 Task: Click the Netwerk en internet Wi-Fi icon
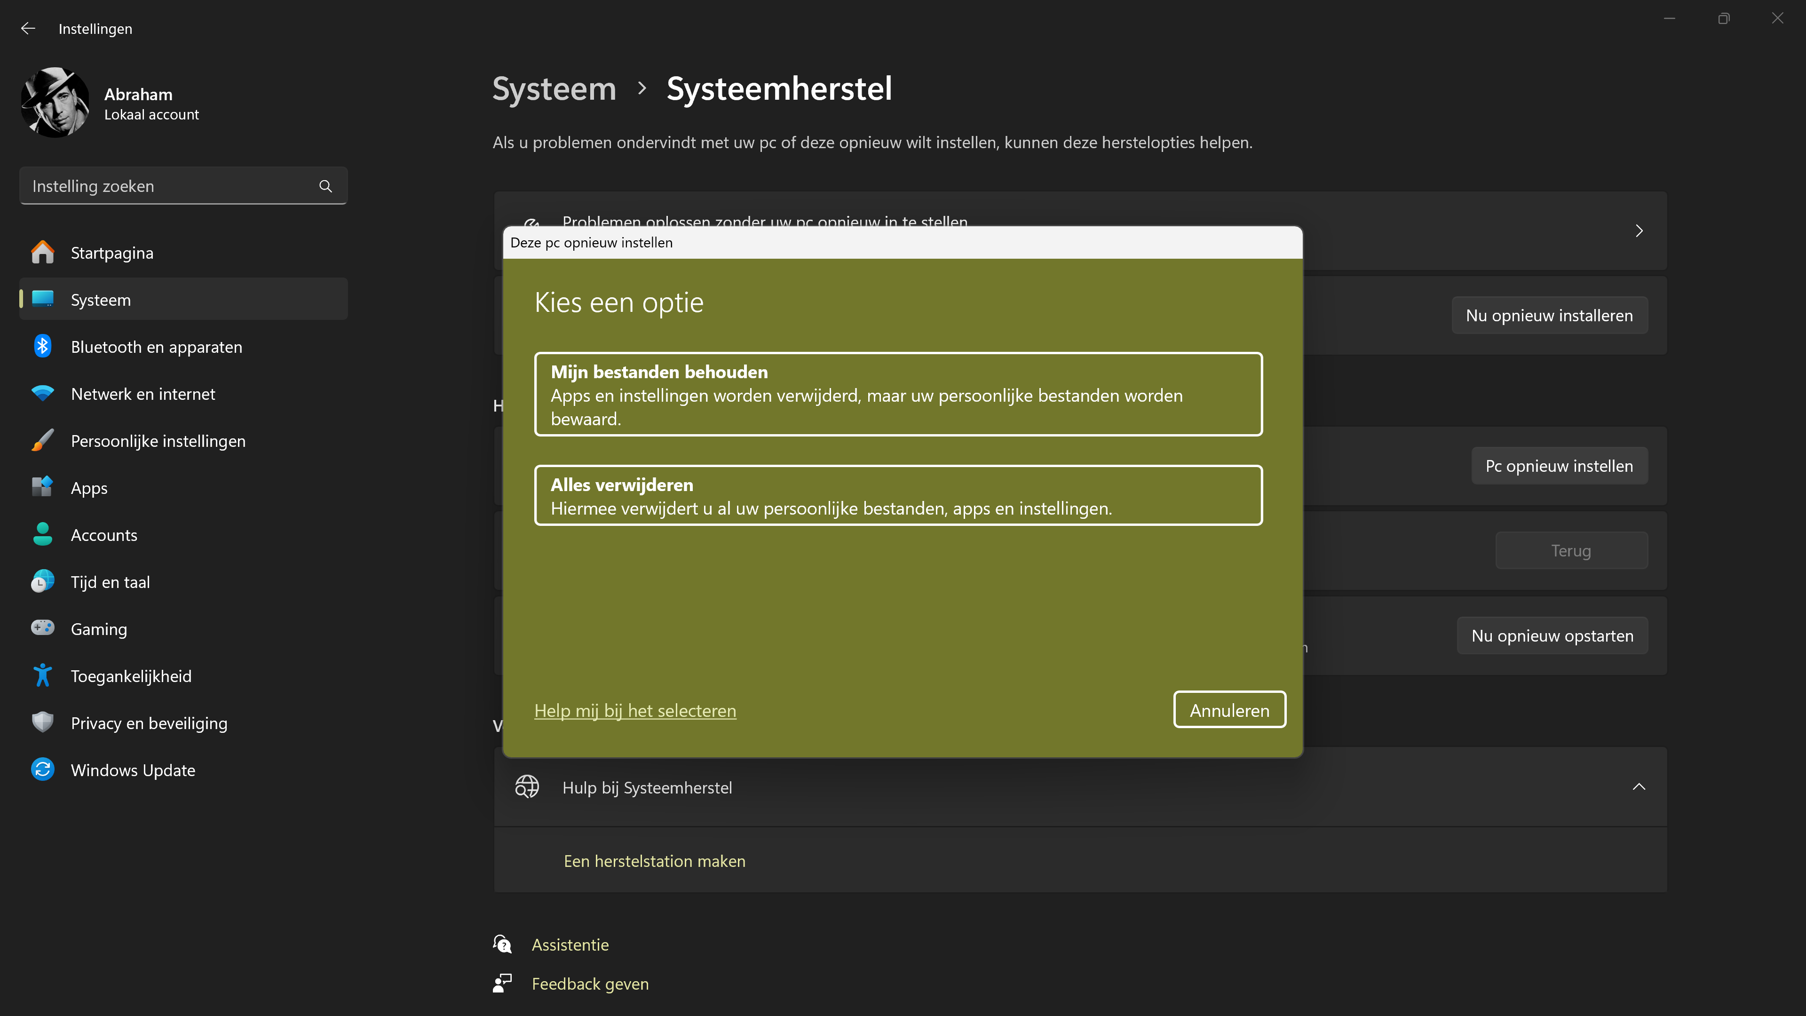click(x=42, y=393)
